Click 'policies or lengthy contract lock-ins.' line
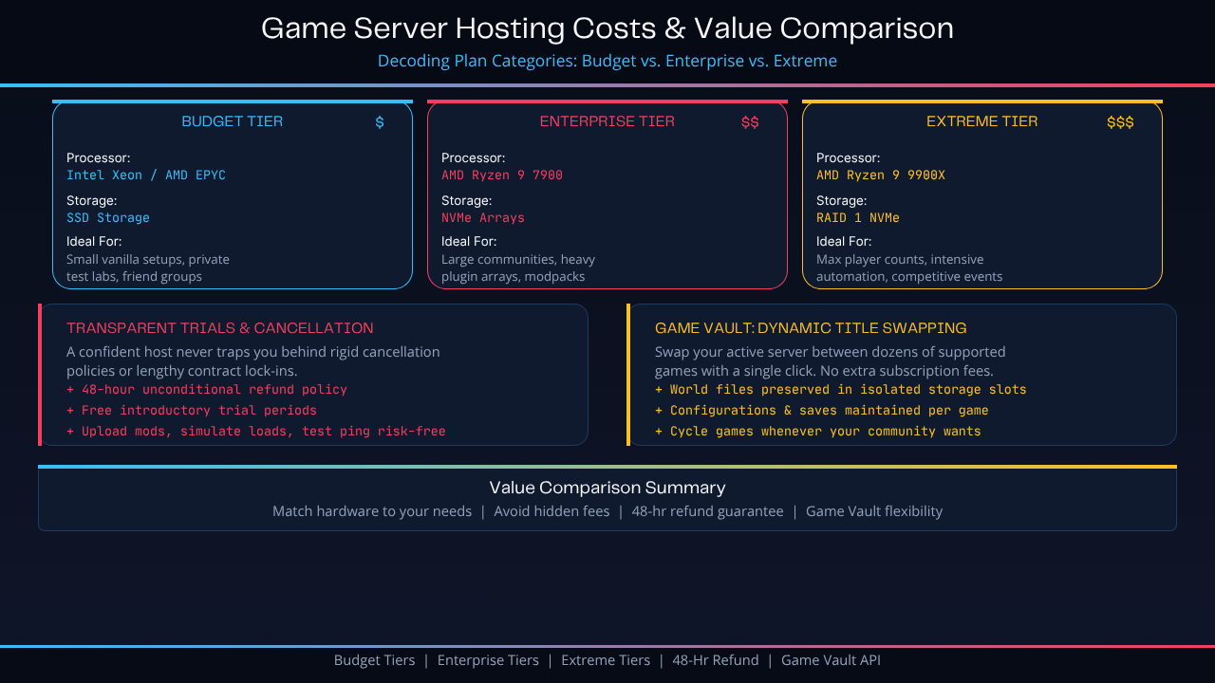This screenshot has height=683, width=1215. tap(182, 371)
